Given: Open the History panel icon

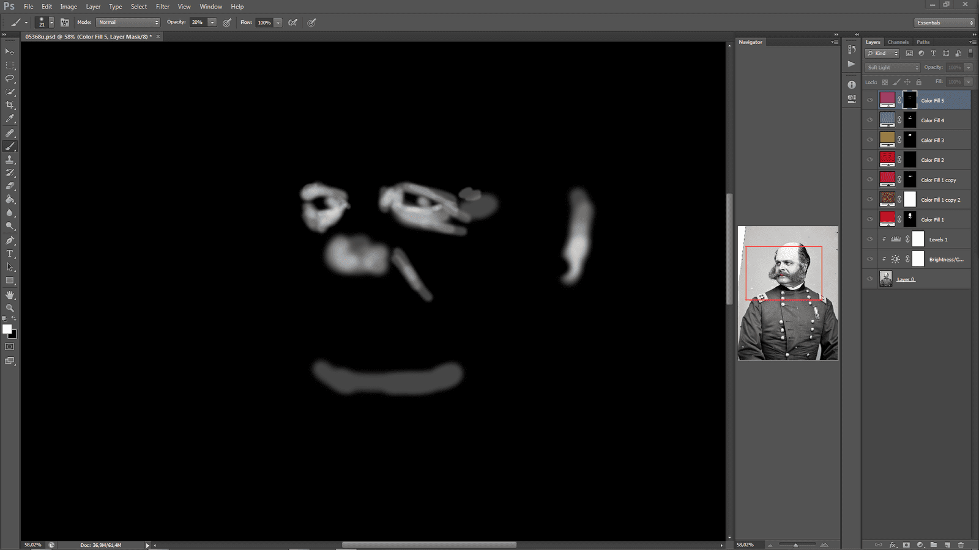Looking at the screenshot, I should click(x=852, y=50).
